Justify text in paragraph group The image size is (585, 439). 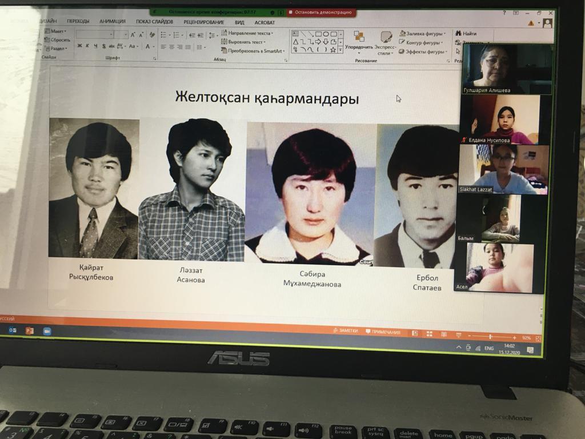(x=188, y=47)
